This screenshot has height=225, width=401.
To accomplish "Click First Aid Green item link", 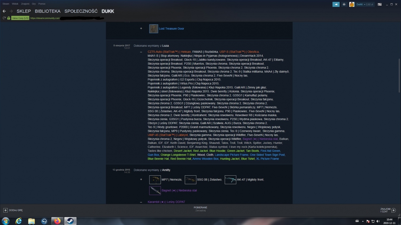I will pyautogui.click(x=270, y=151).
